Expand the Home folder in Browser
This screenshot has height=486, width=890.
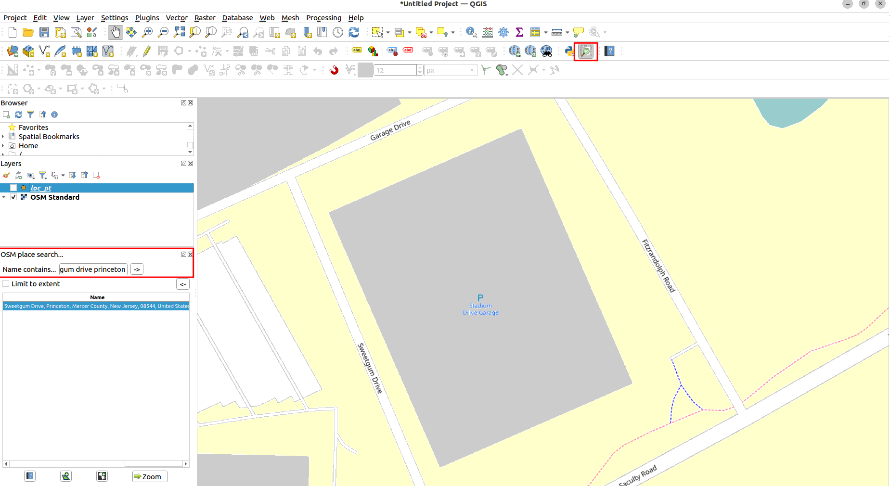3,146
